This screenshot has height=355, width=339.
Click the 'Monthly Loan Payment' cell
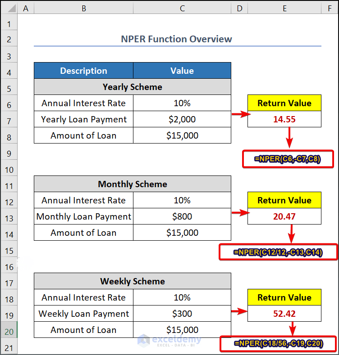[x=83, y=216]
